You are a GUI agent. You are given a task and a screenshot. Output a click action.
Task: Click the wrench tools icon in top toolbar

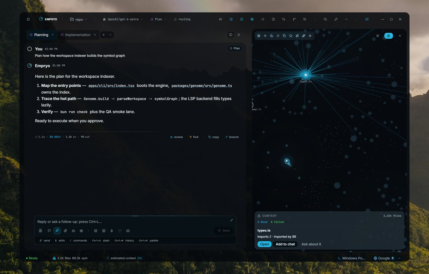[x=336, y=19]
